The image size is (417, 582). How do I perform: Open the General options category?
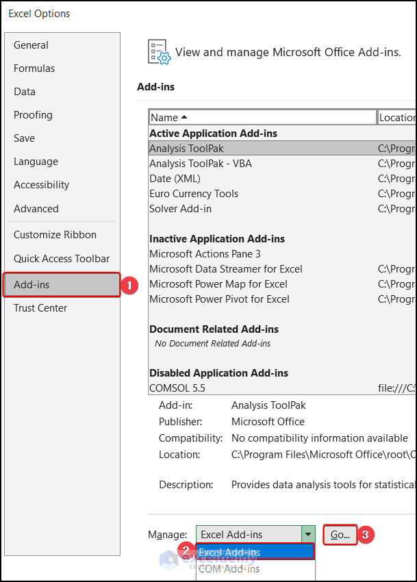31,45
